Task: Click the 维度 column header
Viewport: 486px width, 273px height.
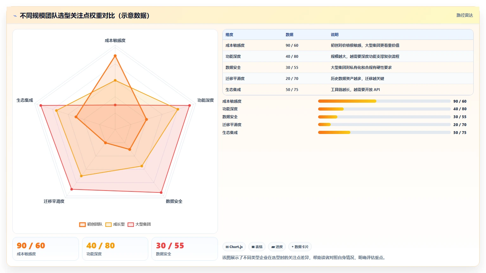Action: tap(229, 35)
